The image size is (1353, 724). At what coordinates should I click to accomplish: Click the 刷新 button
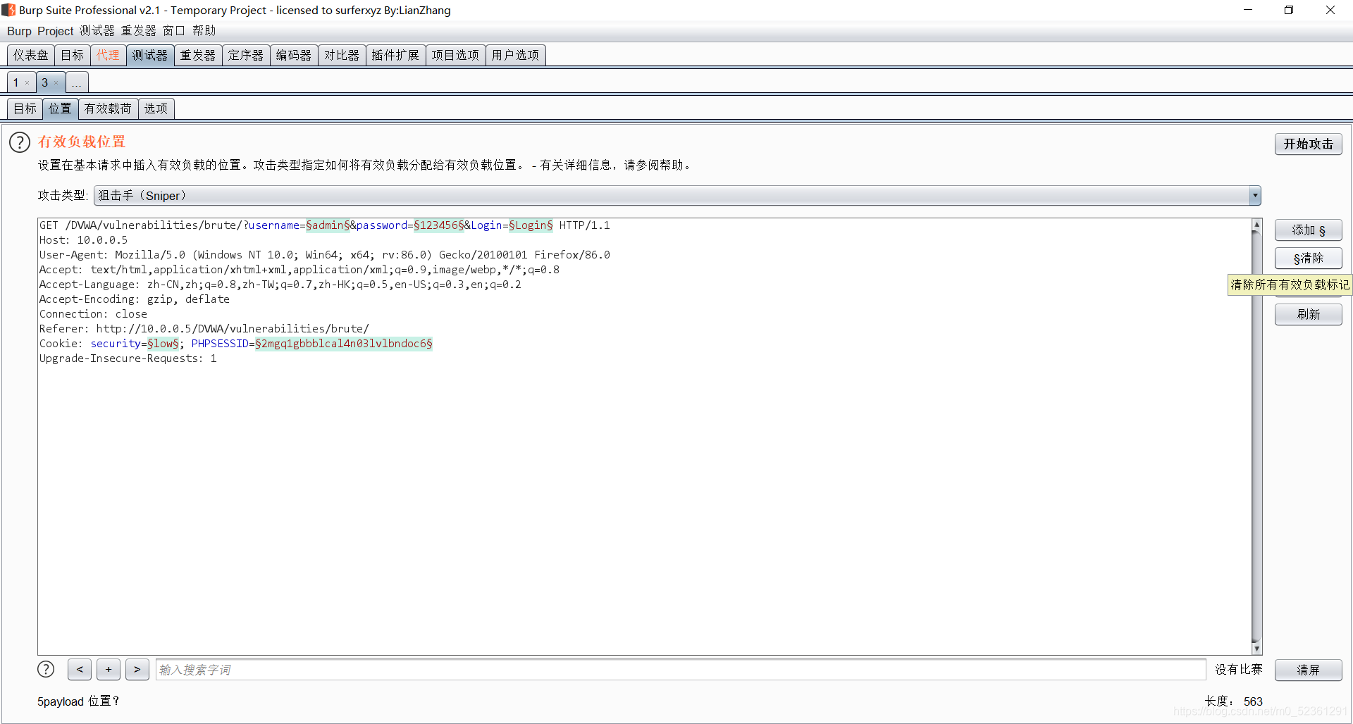pyautogui.click(x=1308, y=315)
